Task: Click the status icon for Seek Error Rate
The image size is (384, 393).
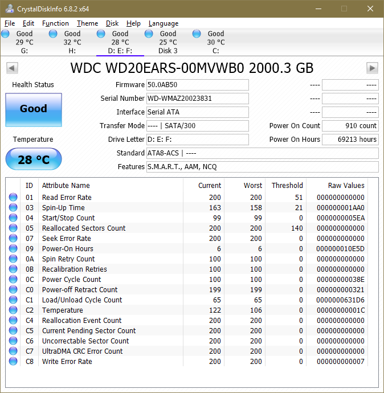Action: point(13,238)
